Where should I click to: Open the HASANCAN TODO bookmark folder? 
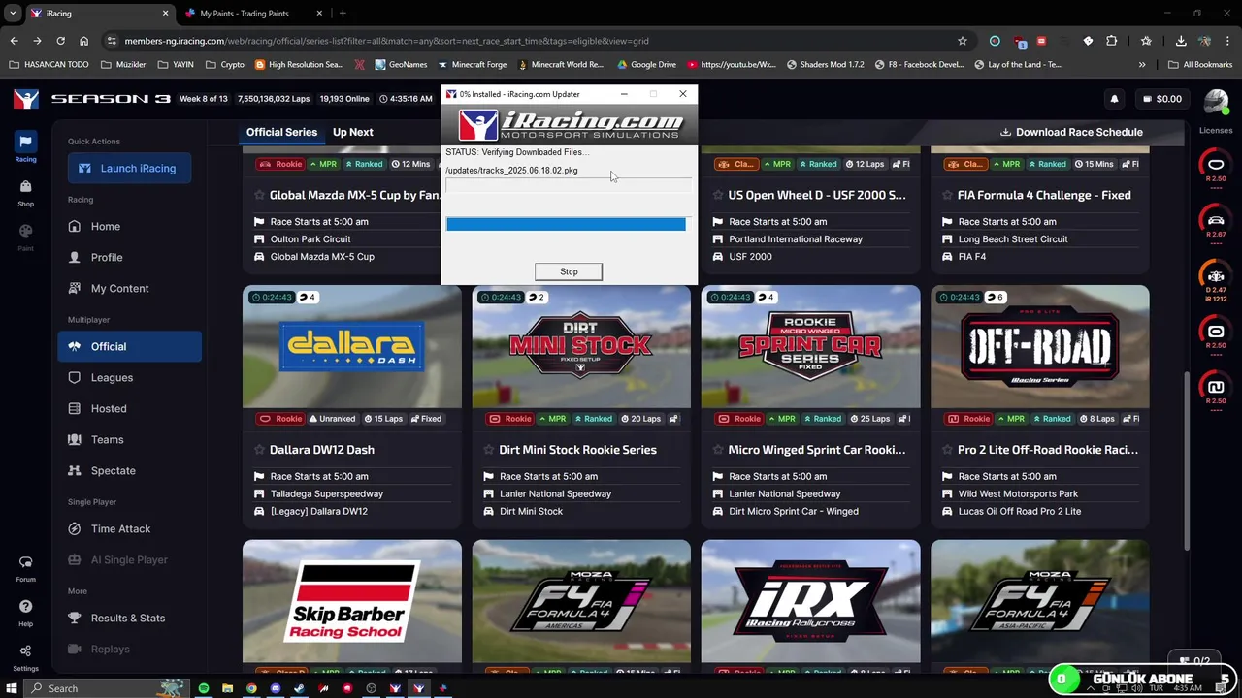pos(49,65)
